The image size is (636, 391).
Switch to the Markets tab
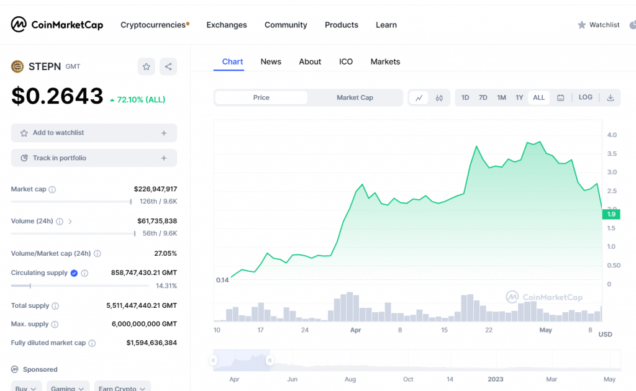coord(385,61)
